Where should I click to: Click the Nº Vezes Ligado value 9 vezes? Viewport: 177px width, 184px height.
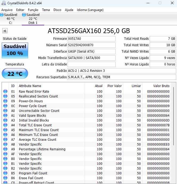point(163,58)
